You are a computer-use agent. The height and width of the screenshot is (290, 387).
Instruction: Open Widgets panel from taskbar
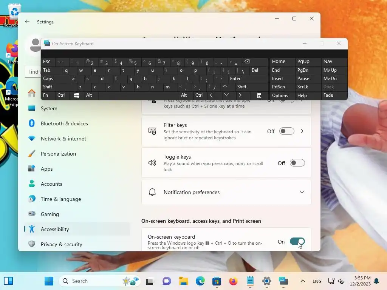(8, 281)
